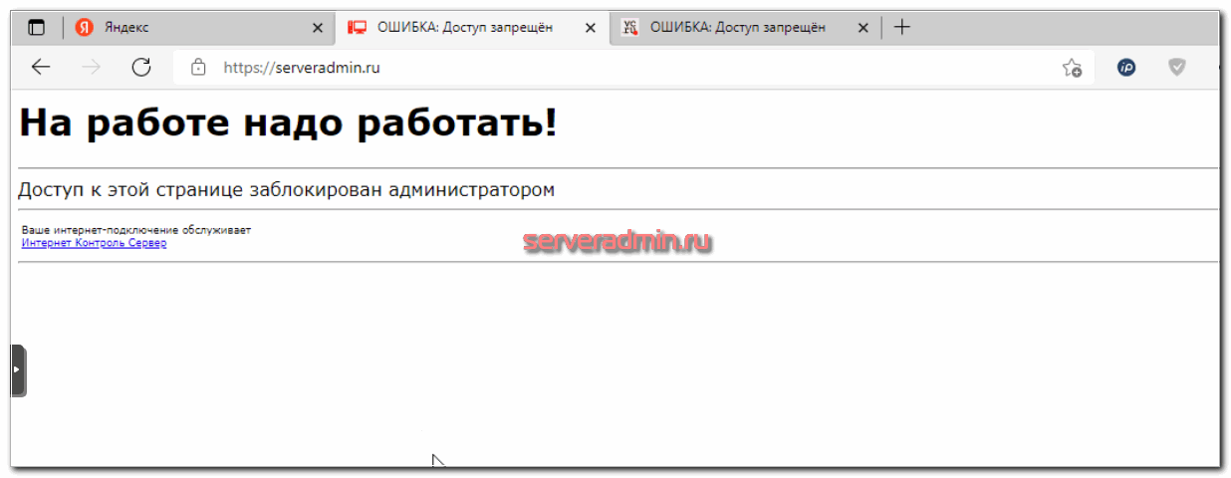Click the text Доступ к этой странице заблокирован администратором
Screen dimensions: 1231x478
point(286,189)
